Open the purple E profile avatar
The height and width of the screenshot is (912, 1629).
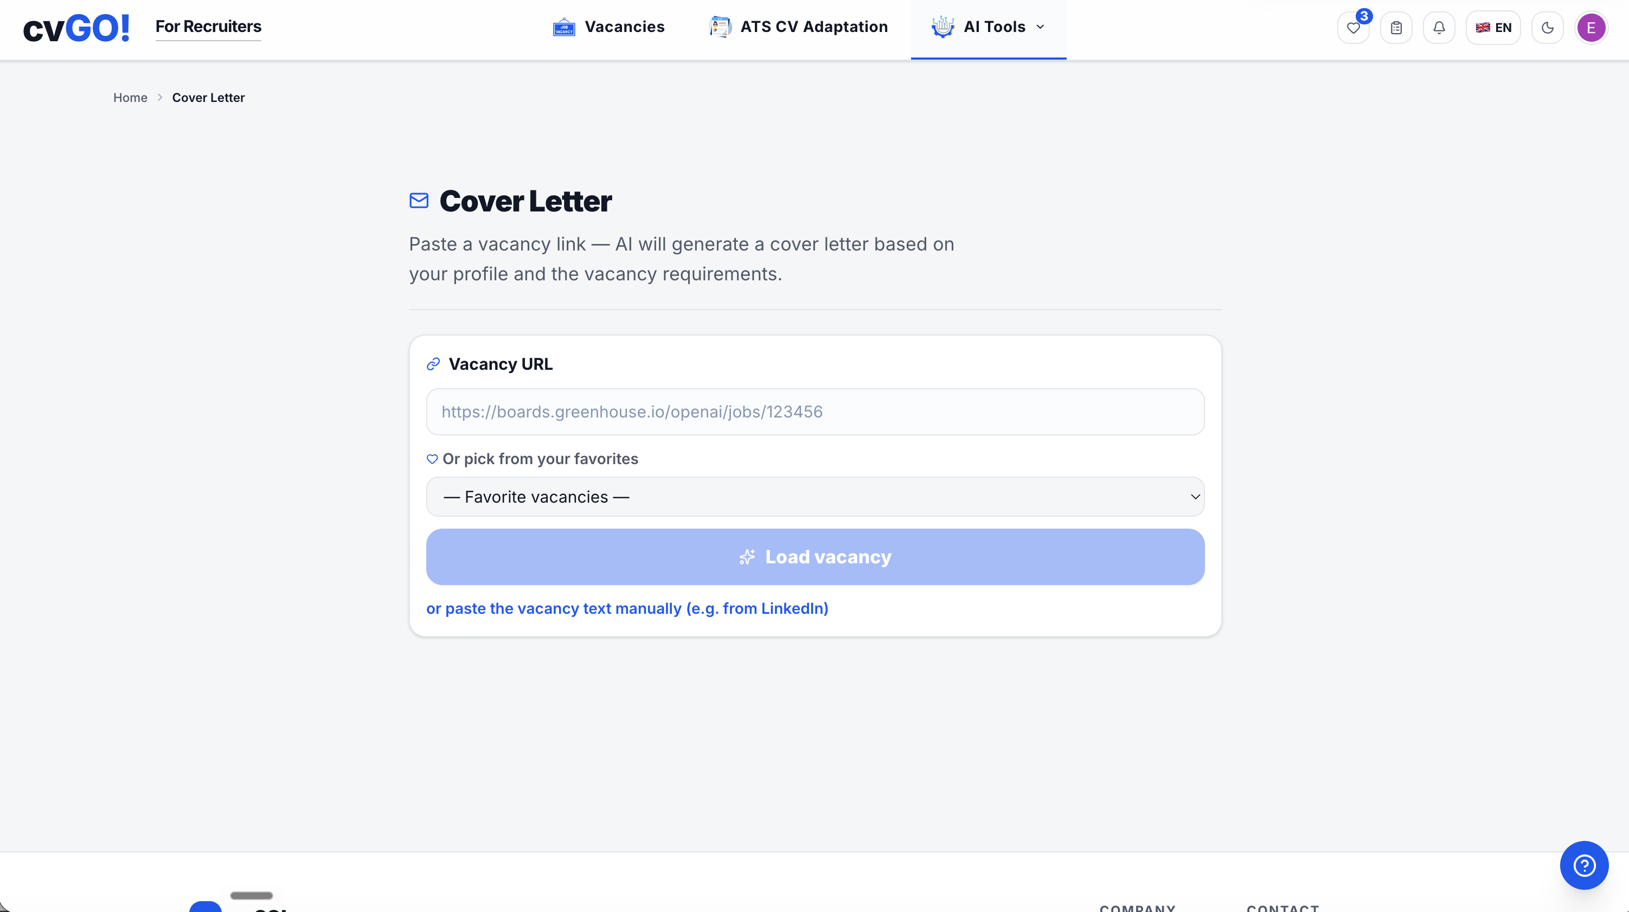pyautogui.click(x=1591, y=28)
